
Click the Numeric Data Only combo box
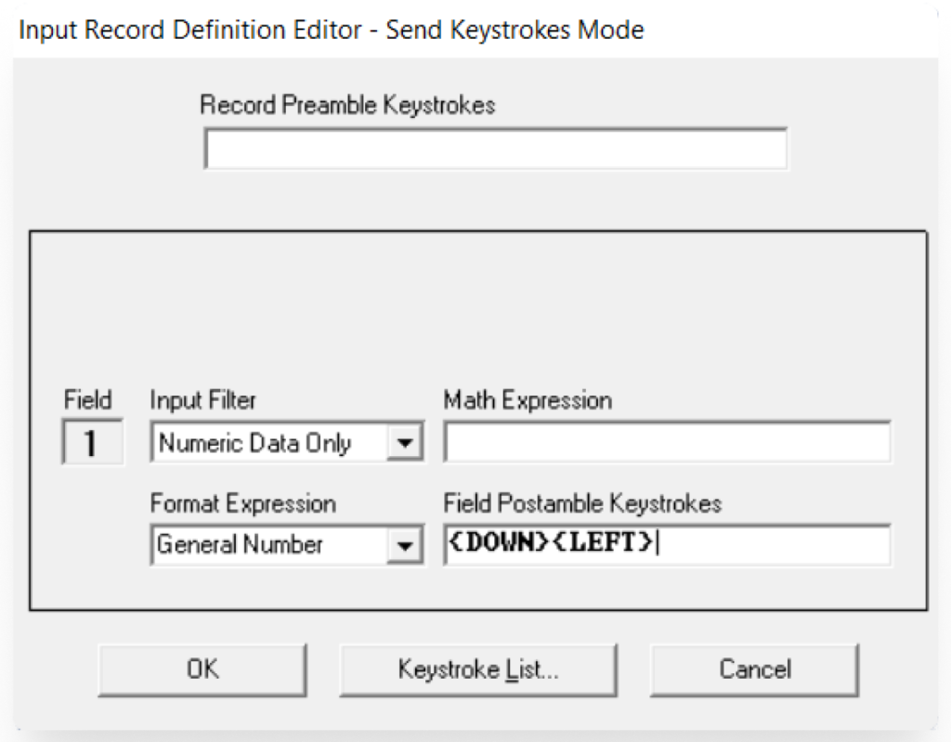tap(269, 443)
